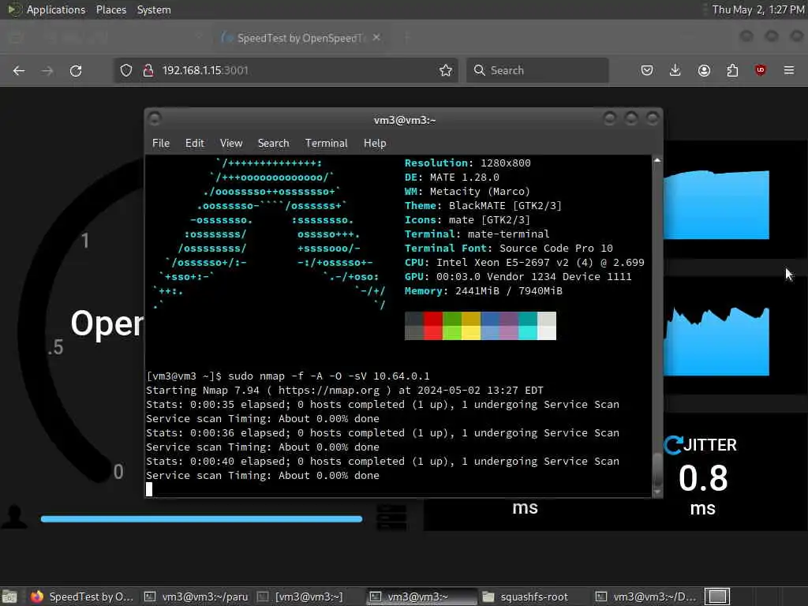The image size is (808, 606).
Task: Click the JITTER refresh icon
Action: (673, 445)
